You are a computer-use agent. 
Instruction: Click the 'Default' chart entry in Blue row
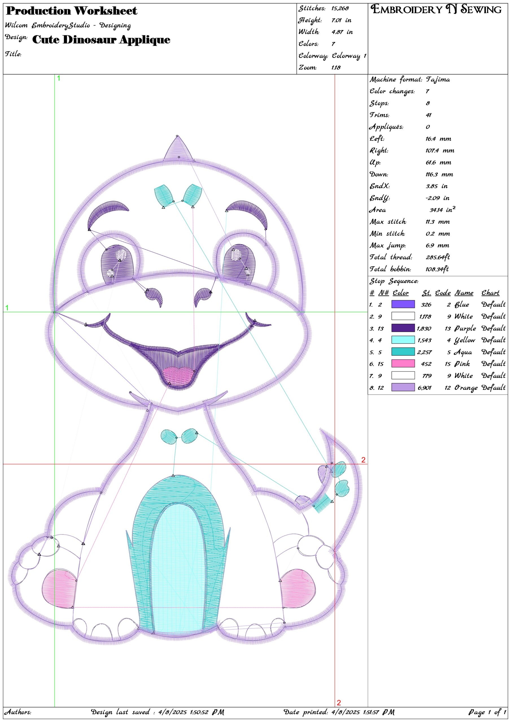pyautogui.click(x=493, y=304)
